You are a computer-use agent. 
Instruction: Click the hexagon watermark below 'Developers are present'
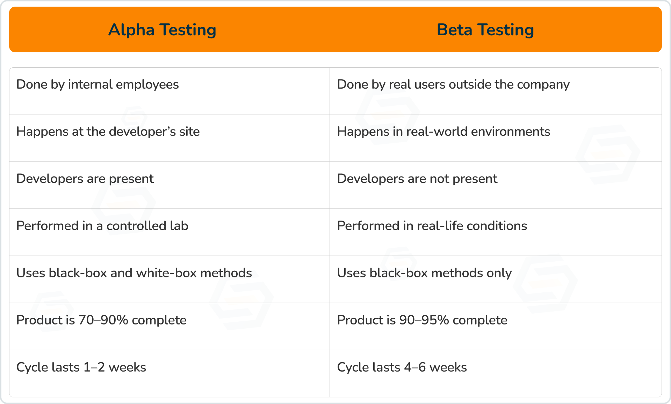coord(124,206)
